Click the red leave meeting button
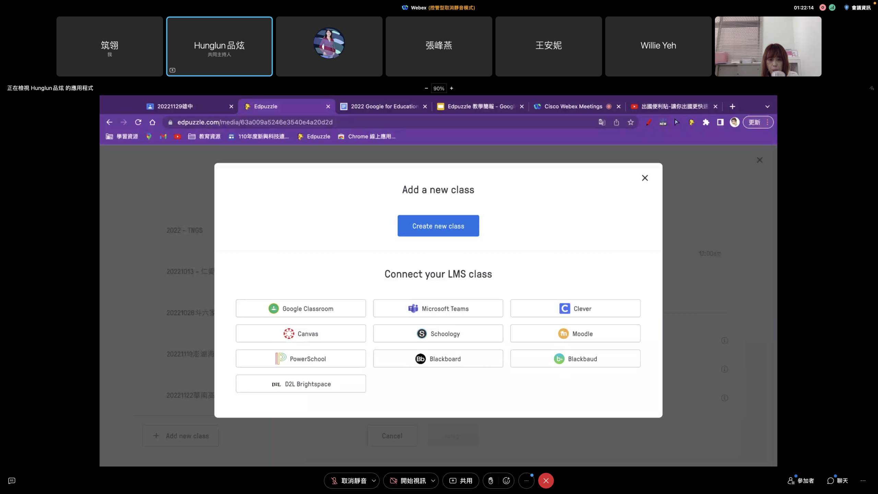The height and width of the screenshot is (494, 878). coord(546,481)
